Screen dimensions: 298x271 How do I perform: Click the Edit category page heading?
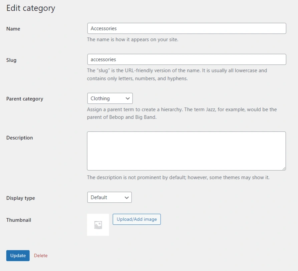[x=31, y=8]
